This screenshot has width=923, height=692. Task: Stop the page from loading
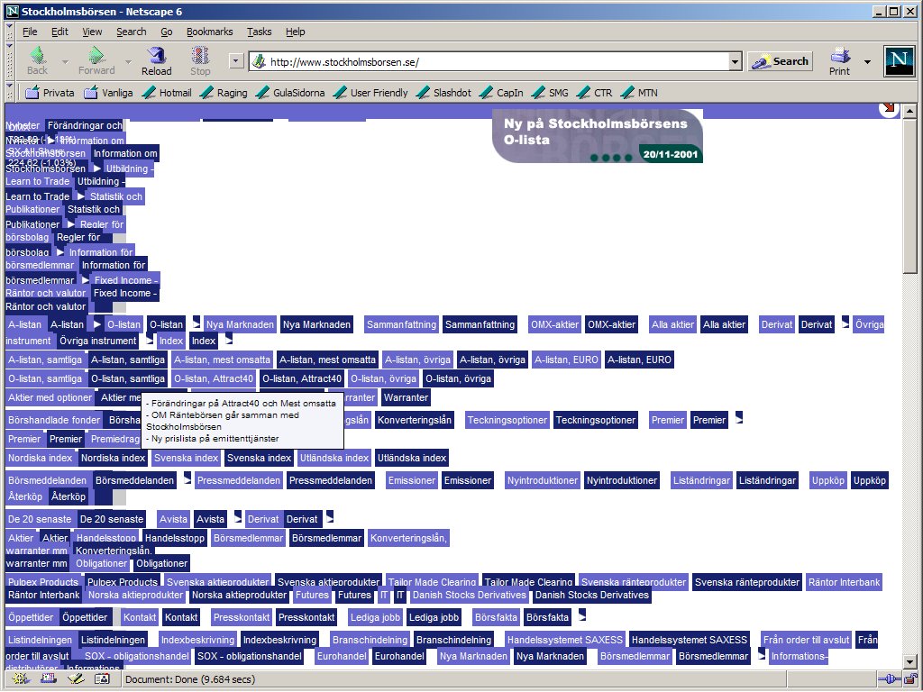coord(200,61)
